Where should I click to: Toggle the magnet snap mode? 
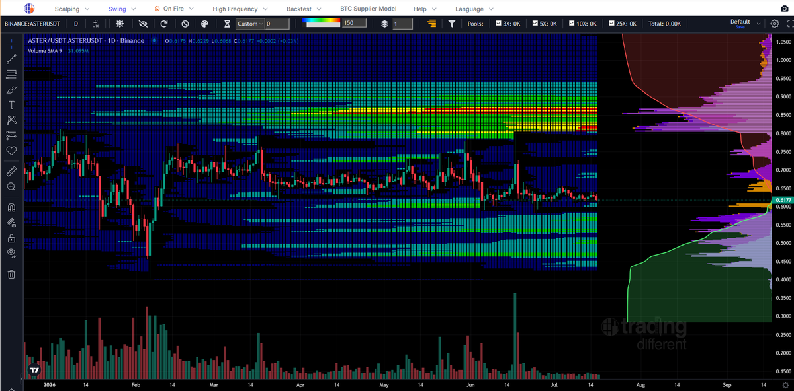click(x=11, y=207)
